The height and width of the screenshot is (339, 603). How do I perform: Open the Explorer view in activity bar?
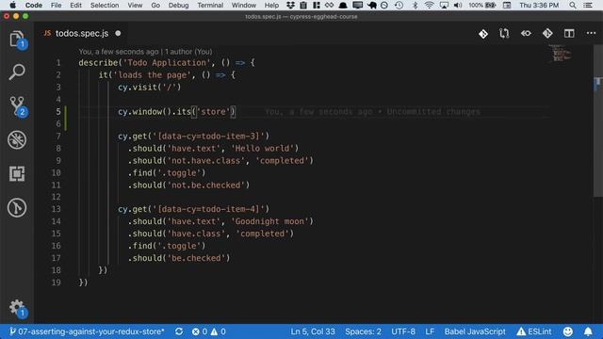(x=17, y=39)
